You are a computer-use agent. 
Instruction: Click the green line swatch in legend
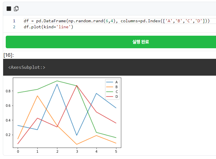pos(110,92)
